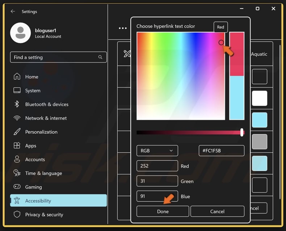Confirm the color with Done
286x231 pixels.
pyautogui.click(x=163, y=212)
